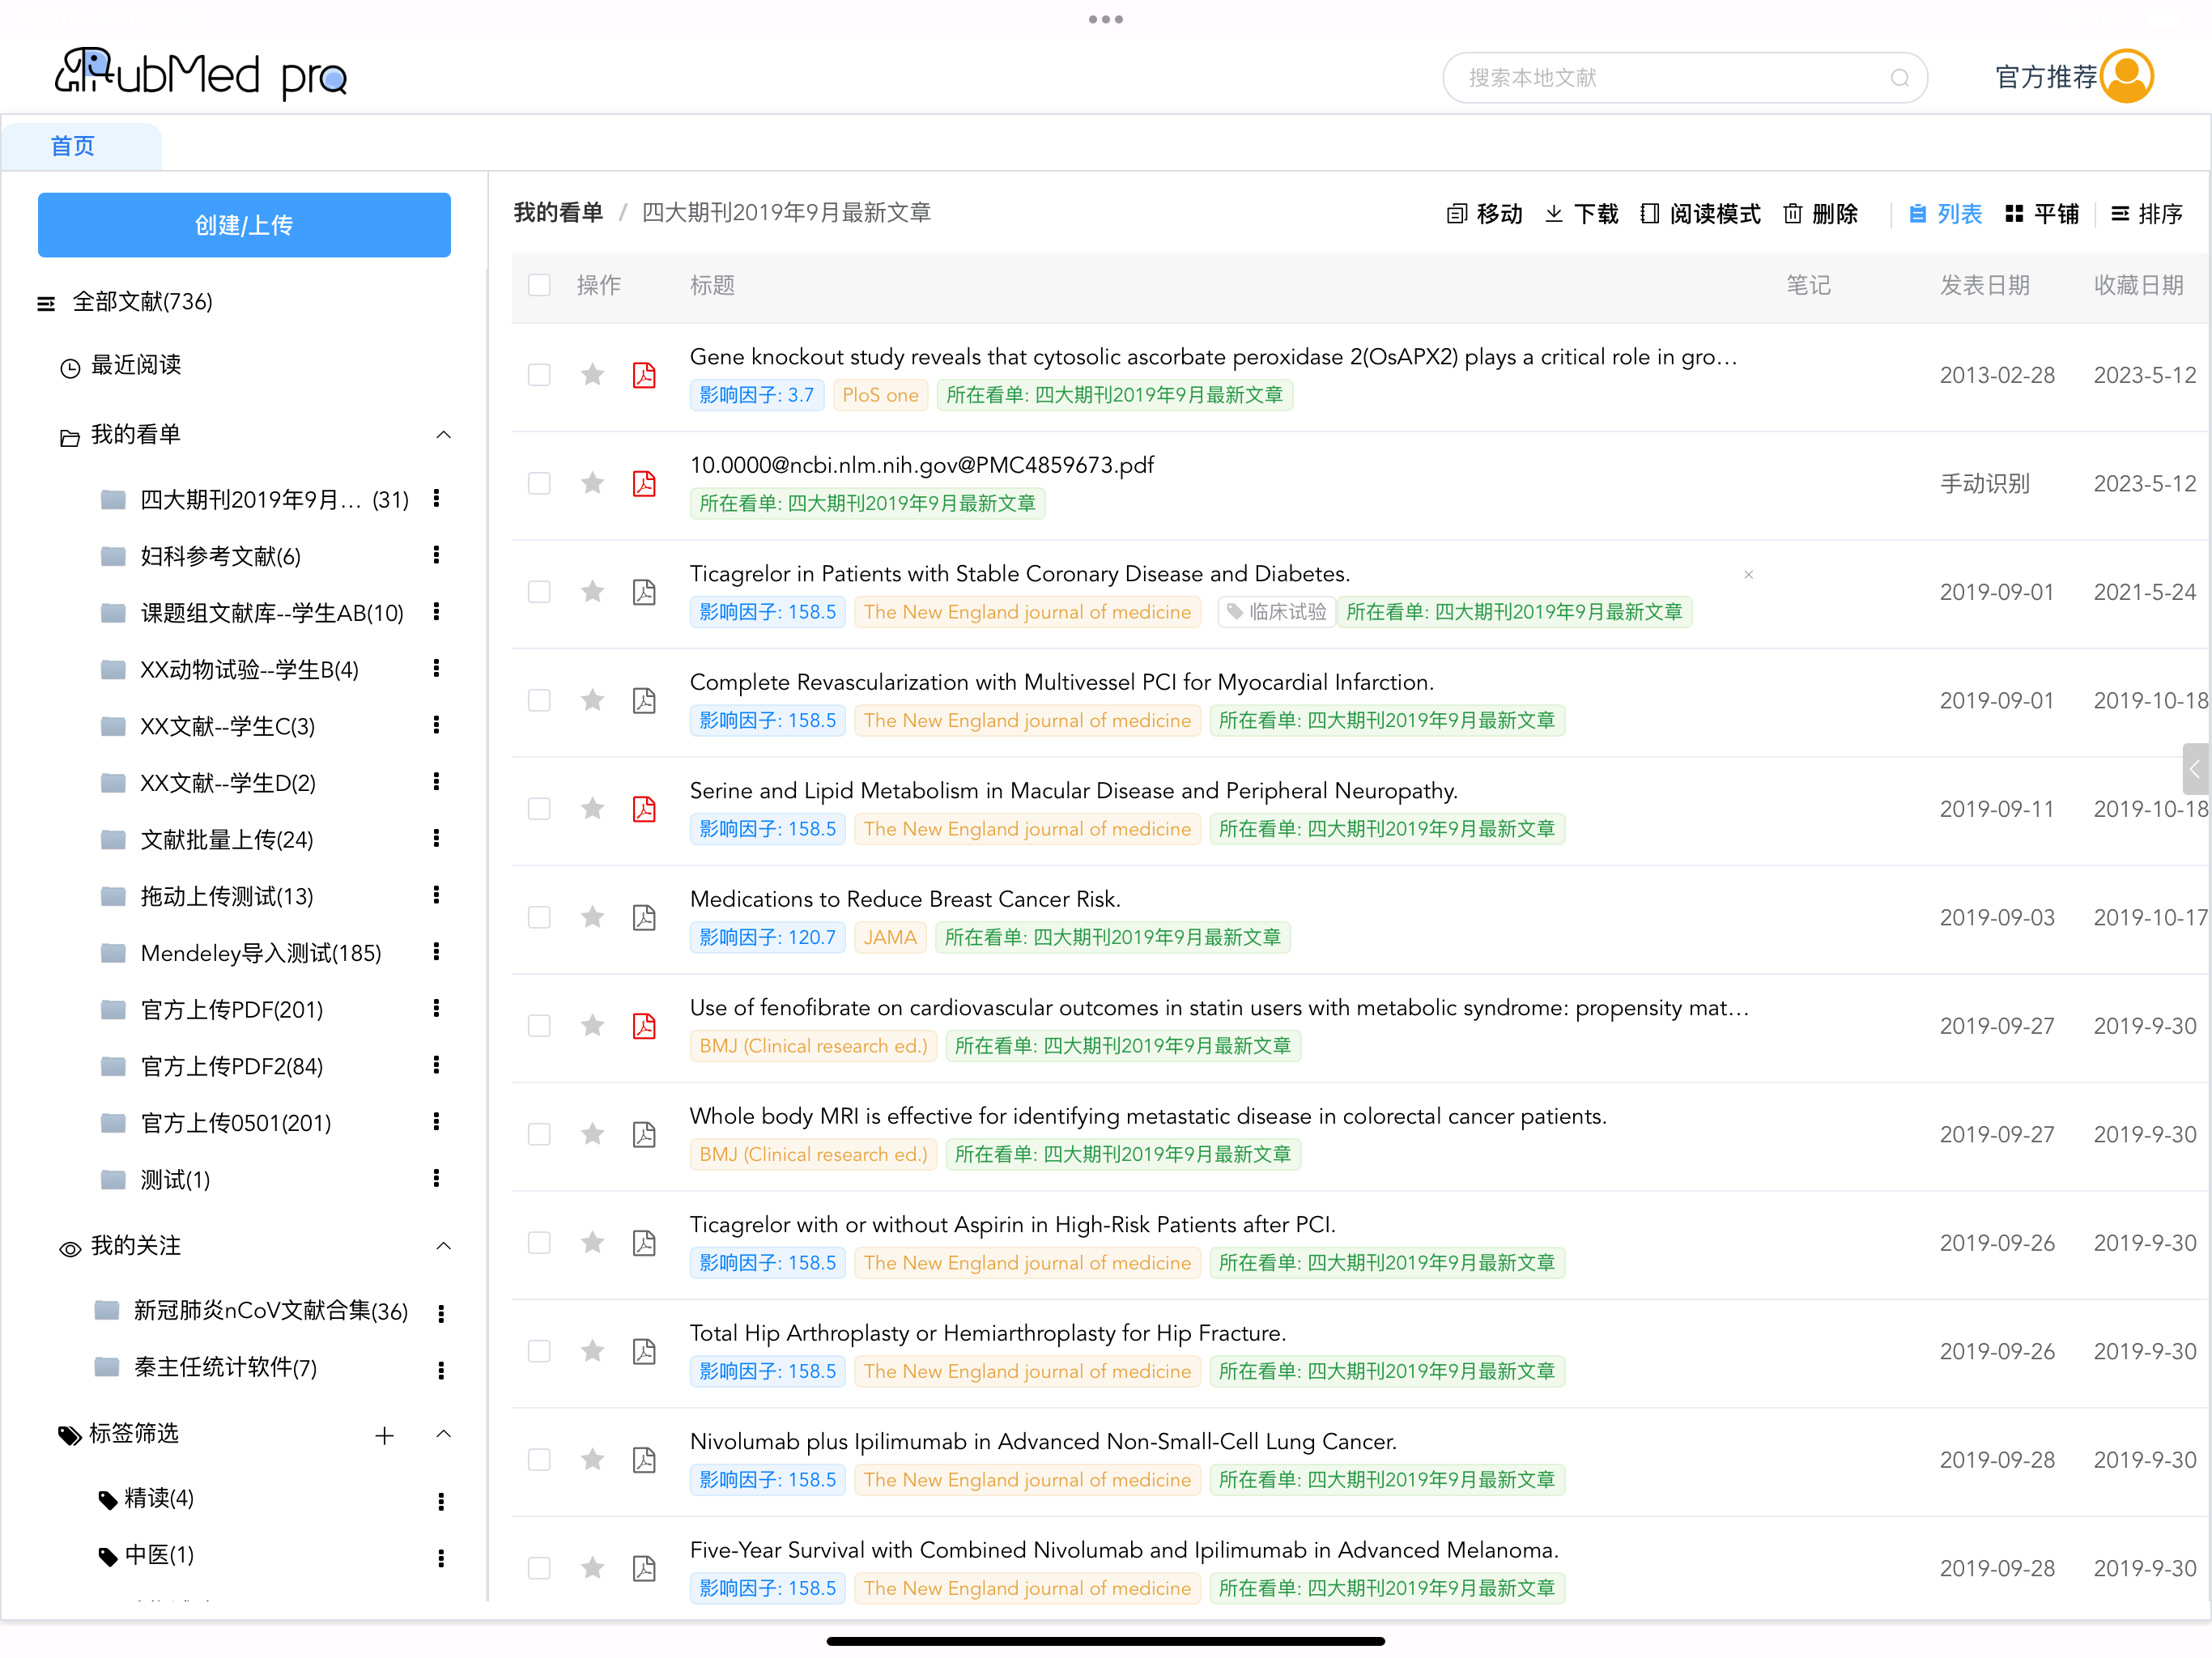2212x1658 pixels.
Task: Star the Gene knockout study article
Action: pos(592,375)
